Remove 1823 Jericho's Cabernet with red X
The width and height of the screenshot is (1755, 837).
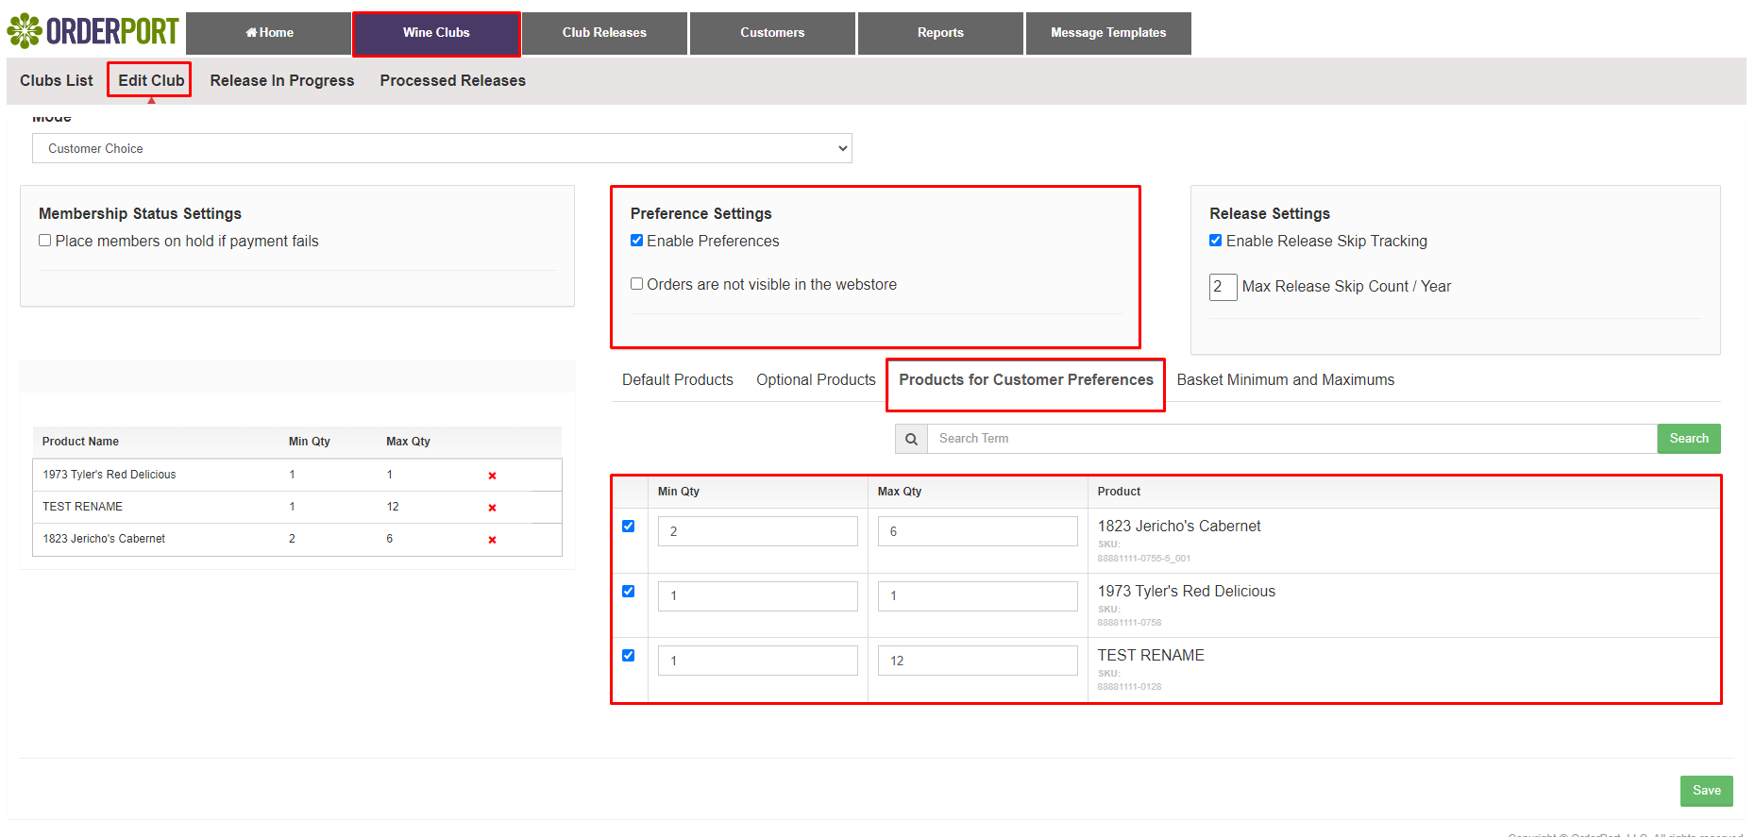(x=492, y=540)
